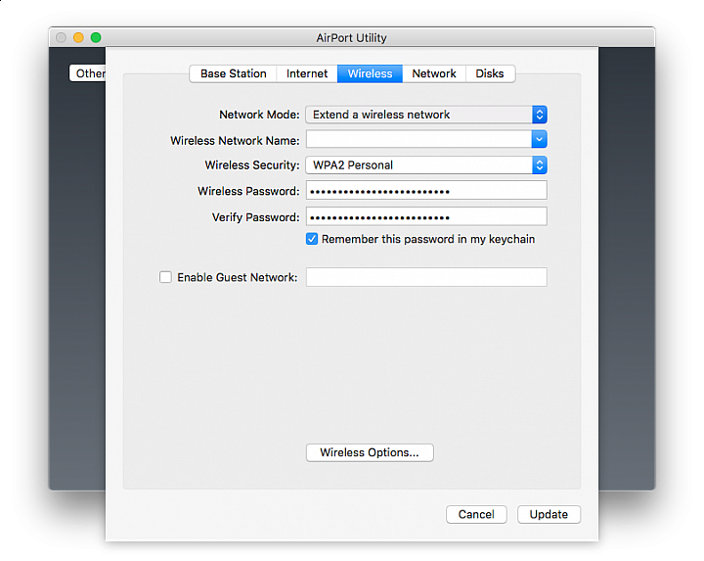Minimize the AirPort Utility window
The height and width of the screenshot is (561, 704).
point(78,37)
